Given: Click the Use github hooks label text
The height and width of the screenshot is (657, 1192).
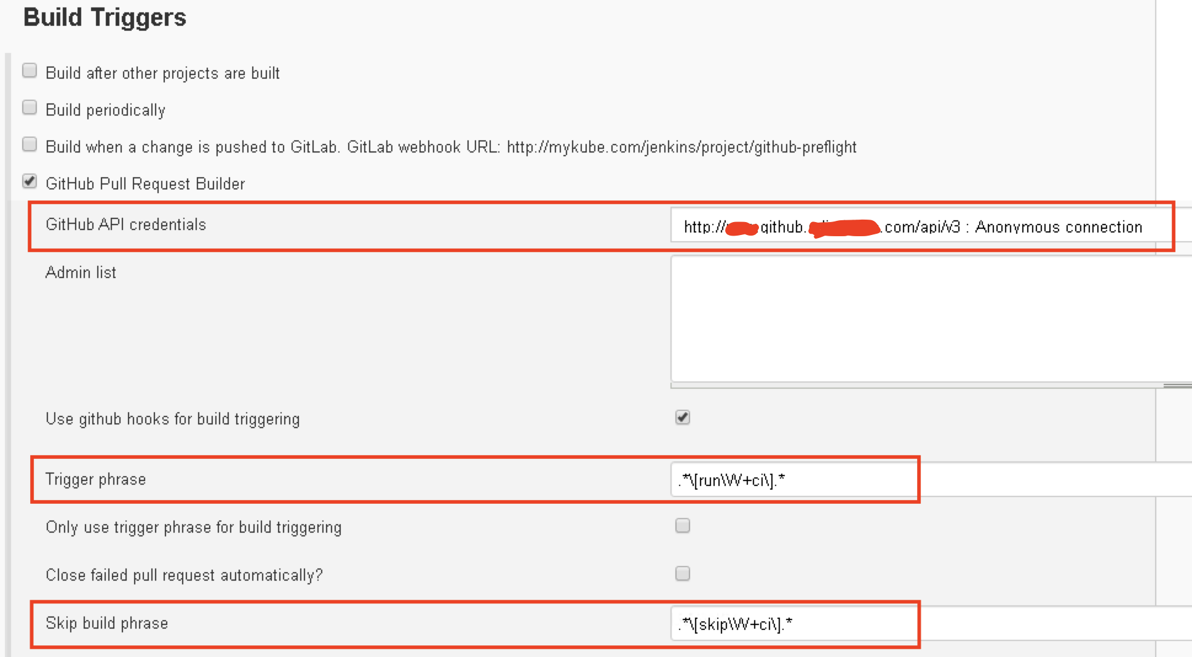Looking at the screenshot, I should coord(172,419).
